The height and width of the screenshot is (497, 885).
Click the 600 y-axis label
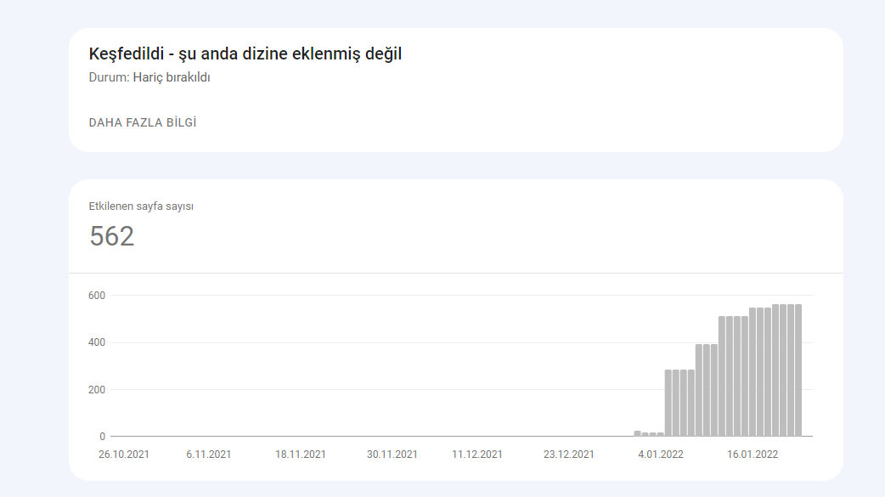pos(97,296)
